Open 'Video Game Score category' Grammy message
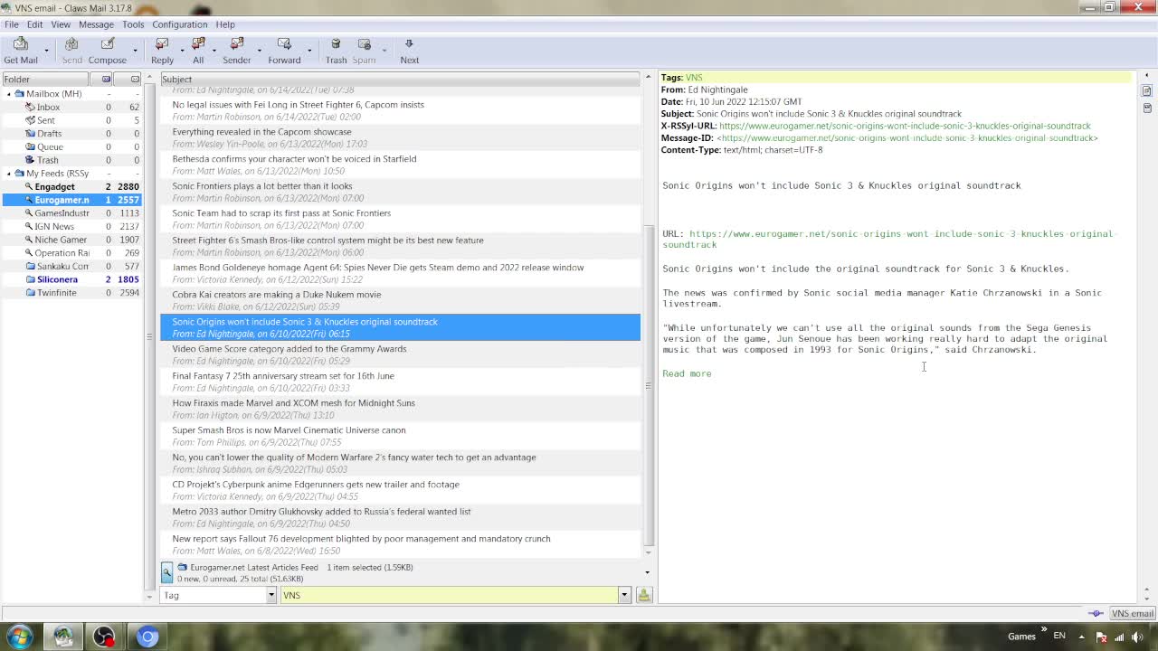The width and height of the screenshot is (1158, 651). click(x=400, y=354)
